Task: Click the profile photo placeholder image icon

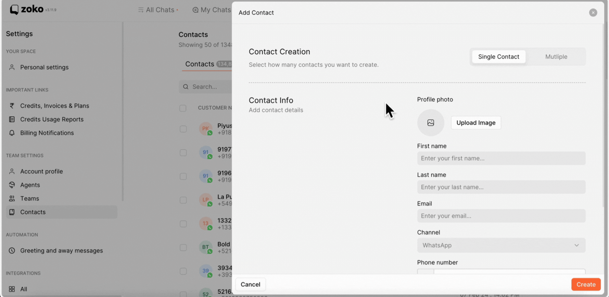Action: click(x=431, y=123)
